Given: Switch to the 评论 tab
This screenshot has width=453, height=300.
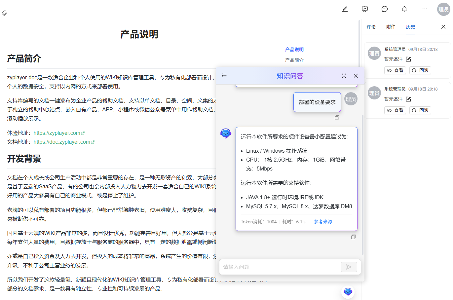Looking at the screenshot, I should pos(371,27).
